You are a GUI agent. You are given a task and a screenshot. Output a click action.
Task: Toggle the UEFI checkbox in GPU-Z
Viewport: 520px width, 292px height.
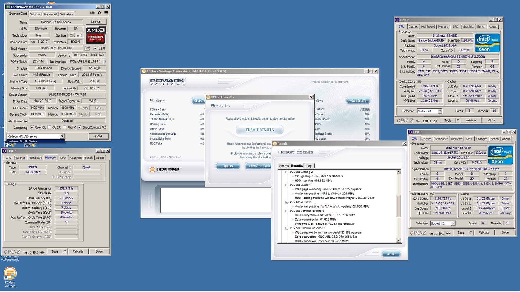click(95, 48)
